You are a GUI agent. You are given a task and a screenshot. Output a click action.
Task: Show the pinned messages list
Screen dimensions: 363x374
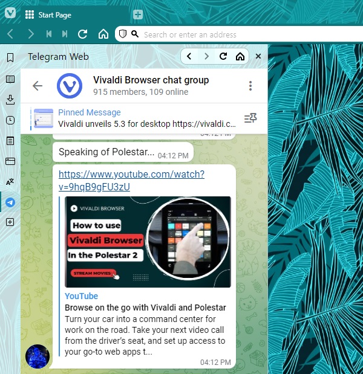250,118
